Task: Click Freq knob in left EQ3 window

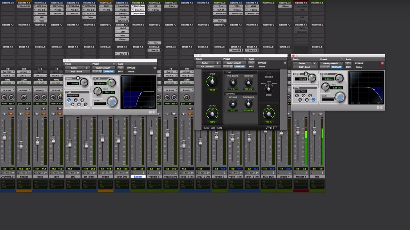Action: pyautogui.click(x=98, y=91)
